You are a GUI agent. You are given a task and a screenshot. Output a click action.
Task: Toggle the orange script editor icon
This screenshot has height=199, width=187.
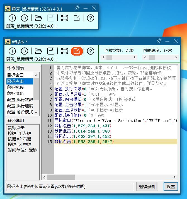tap(77, 51)
